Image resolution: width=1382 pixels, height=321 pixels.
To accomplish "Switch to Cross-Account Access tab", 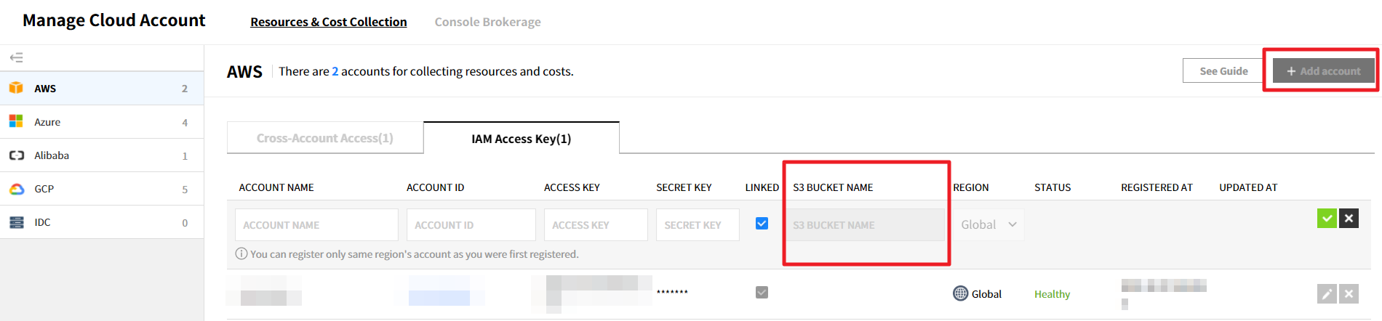I will coord(324,138).
